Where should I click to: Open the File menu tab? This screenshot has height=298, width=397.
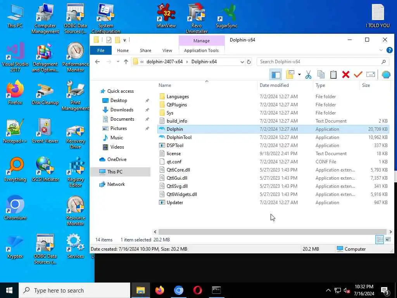101,50
